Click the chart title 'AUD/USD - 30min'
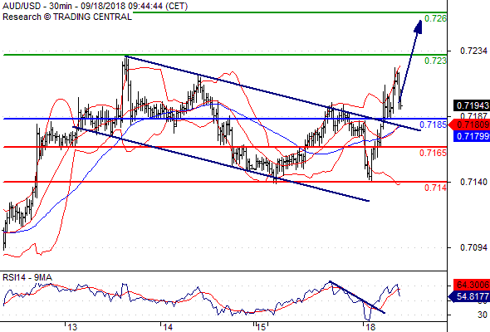The height and width of the screenshot is (332, 490). tap(38, 6)
